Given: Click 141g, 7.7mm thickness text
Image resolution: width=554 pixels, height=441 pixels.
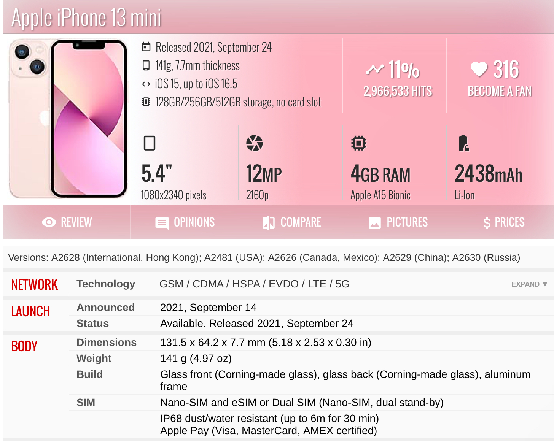Looking at the screenshot, I should pos(197,65).
